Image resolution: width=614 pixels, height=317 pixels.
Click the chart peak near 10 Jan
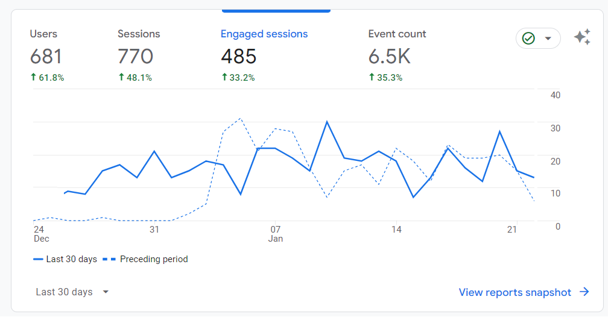pos(326,122)
